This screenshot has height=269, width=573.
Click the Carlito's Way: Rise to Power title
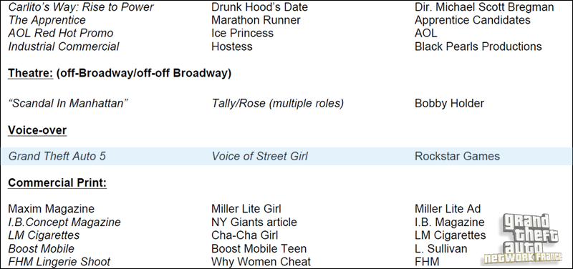tap(81, 6)
